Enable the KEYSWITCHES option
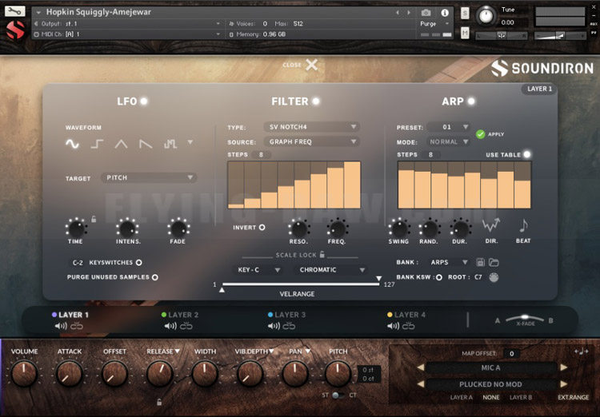Image resolution: width=600 pixels, height=417 pixels. tap(139, 263)
